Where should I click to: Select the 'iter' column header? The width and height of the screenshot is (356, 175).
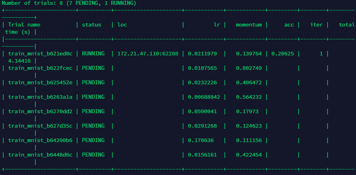tap(316, 25)
